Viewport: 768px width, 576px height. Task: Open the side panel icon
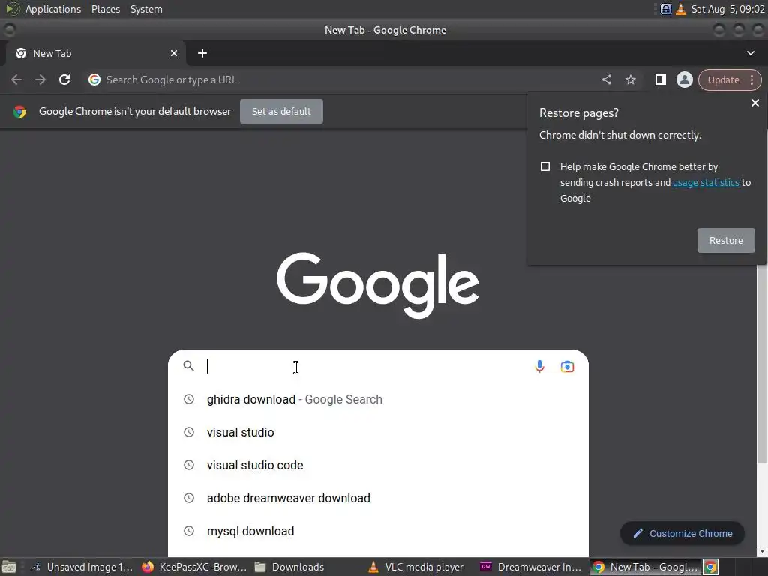click(660, 79)
